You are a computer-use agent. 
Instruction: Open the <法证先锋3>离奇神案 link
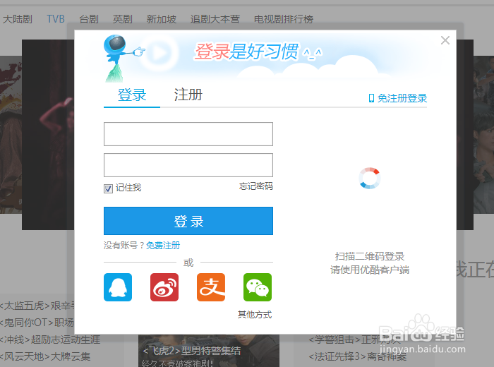click(358, 356)
